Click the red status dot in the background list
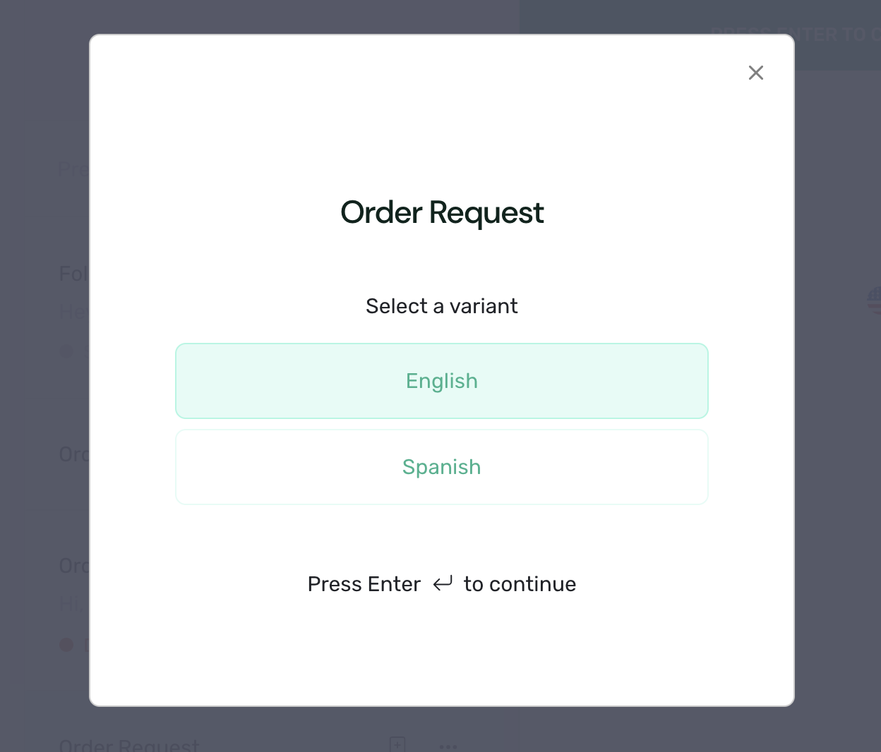Image resolution: width=881 pixels, height=752 pixels. (67, 645)
